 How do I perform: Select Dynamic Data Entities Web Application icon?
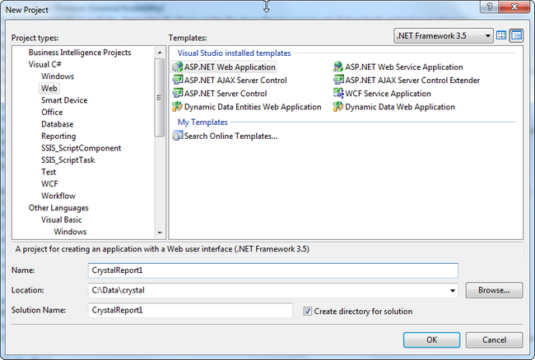click(x=178, y=107)
